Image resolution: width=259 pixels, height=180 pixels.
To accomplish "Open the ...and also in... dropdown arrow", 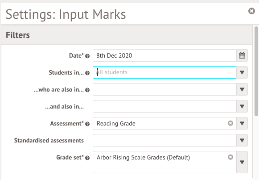I will (x=242, y=106).
